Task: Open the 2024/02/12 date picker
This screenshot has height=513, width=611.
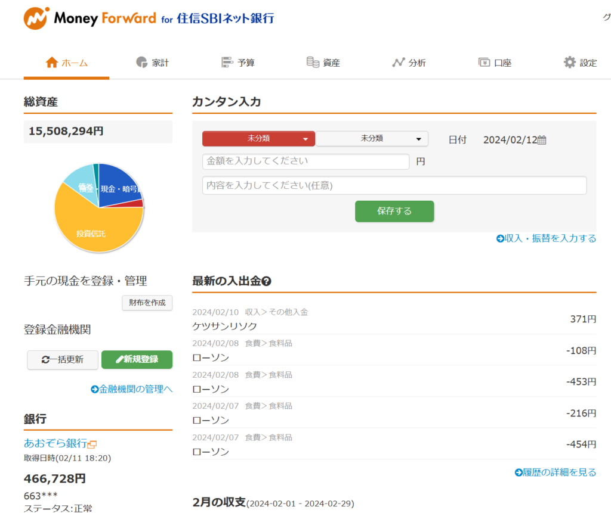Action: tap(514, 139)
